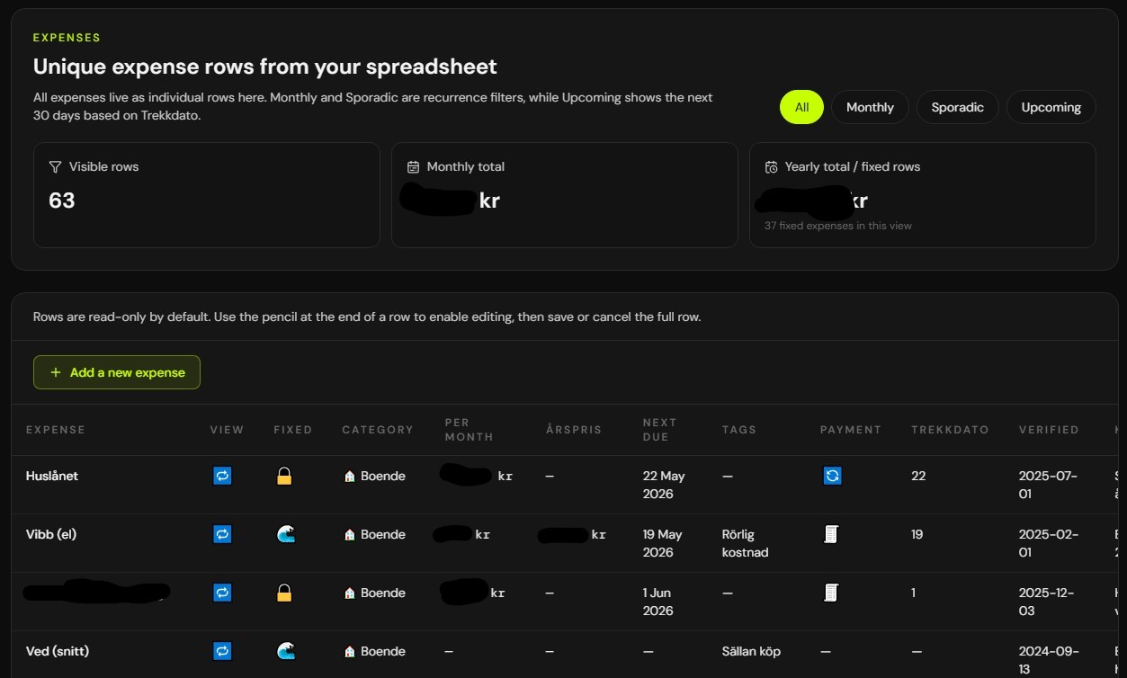Click the TAGS column header
This screenshot has width=1127, height=678.
pyautogui.click(x=739, y=430)
